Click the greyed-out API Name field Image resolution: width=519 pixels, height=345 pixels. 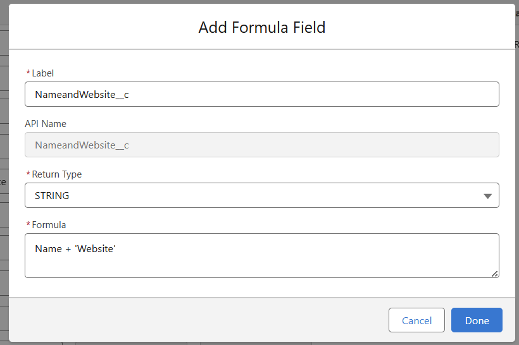[261, 145]
